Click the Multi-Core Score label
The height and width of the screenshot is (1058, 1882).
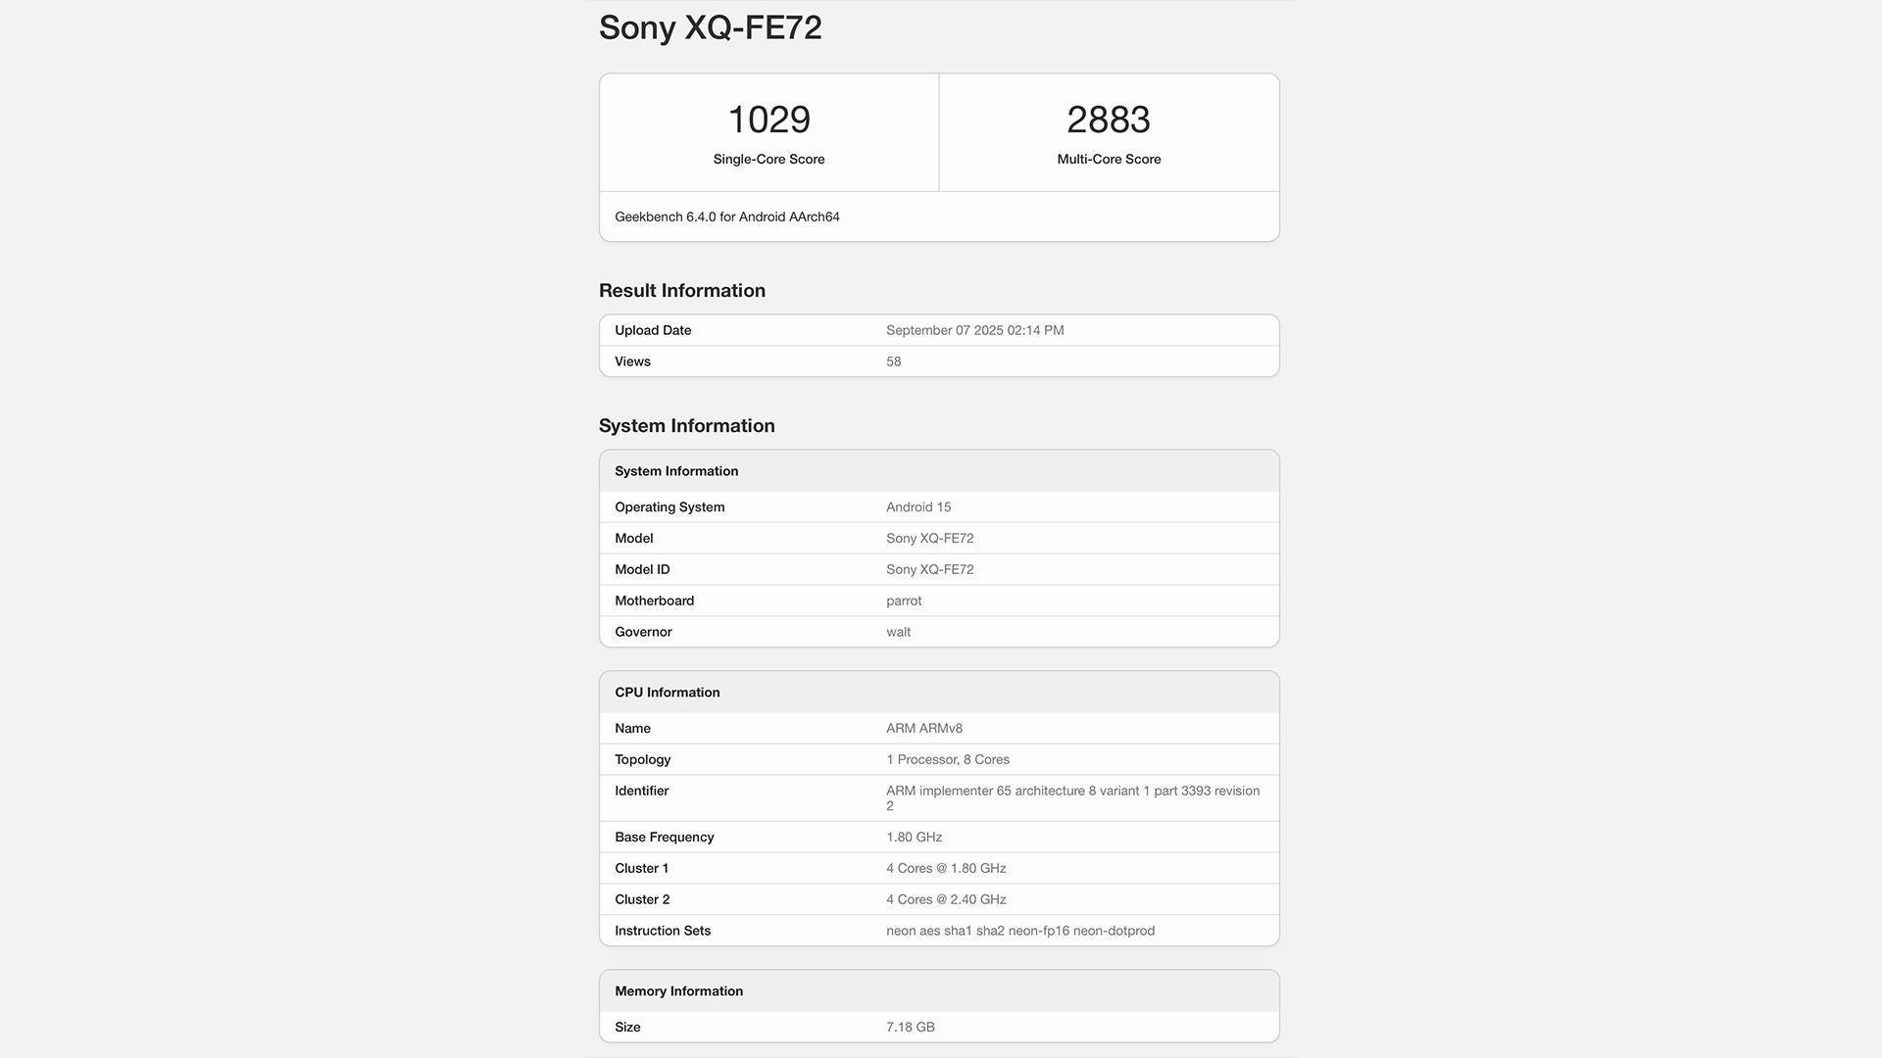point(1108,159)
